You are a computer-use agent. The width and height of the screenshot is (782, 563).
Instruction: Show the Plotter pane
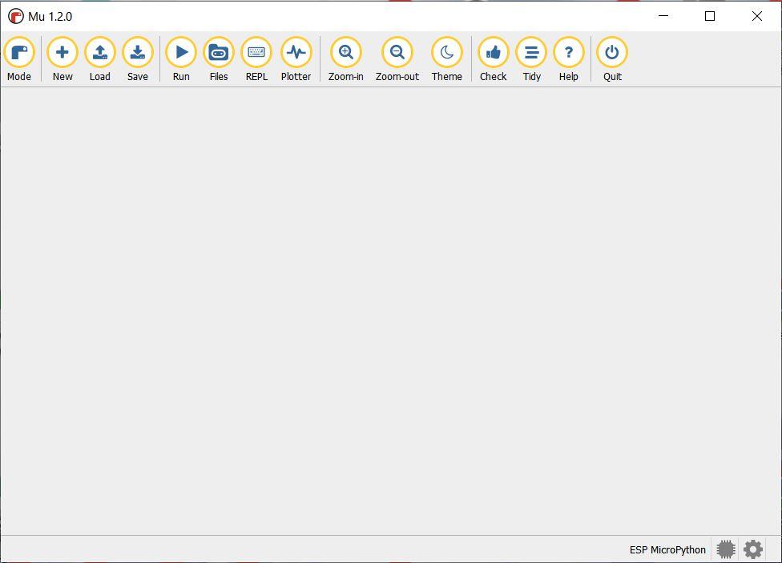pyautogui.click(x=296, y=58)
